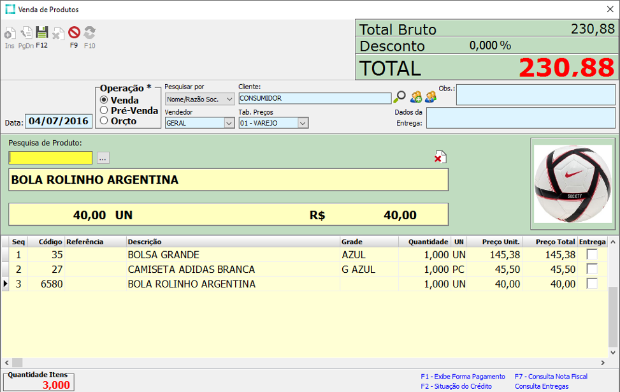620x392 pixels.
Task: Click the yellow product search input field
Action: coord(50,157)
